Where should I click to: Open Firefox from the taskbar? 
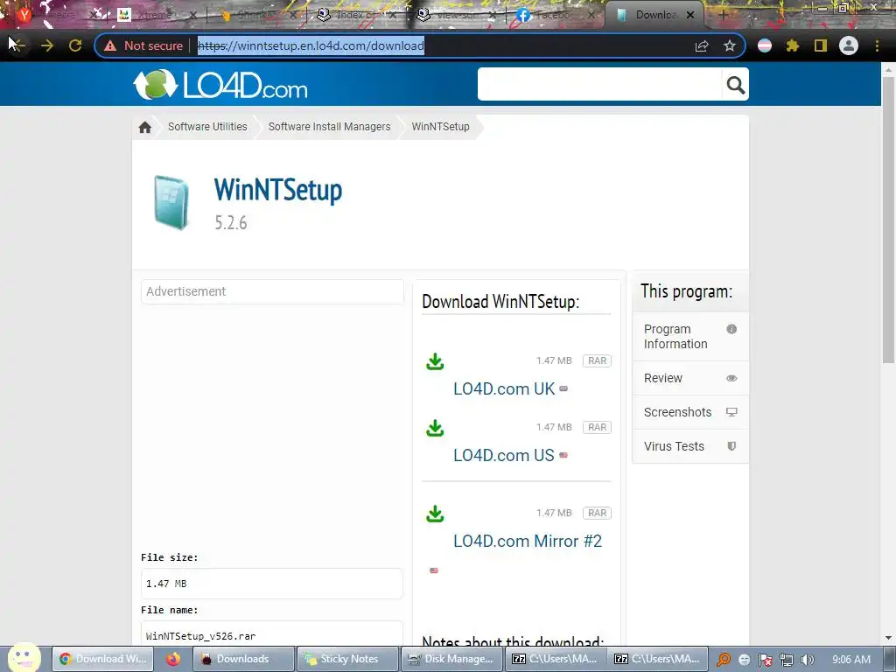coord(173,659)
